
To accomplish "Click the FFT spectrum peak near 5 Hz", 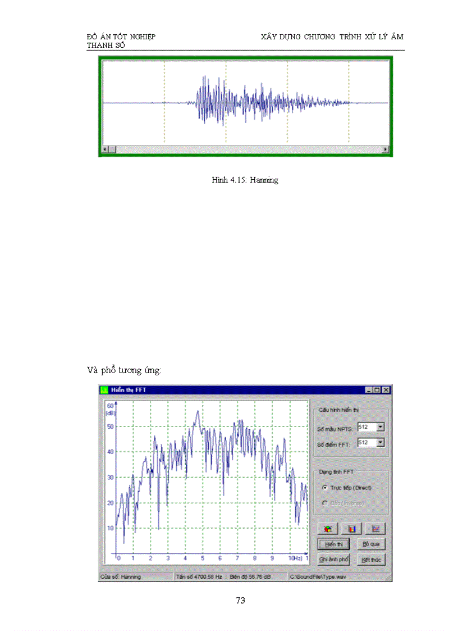I will (198, 412).
